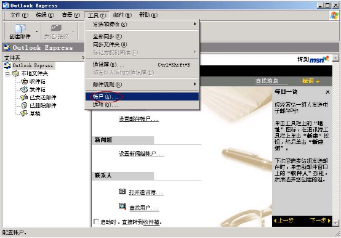Screen dimensions: 341x238
Task: Click the Deleted Items (已删除邮件) icon
Action: coord(24,105)
